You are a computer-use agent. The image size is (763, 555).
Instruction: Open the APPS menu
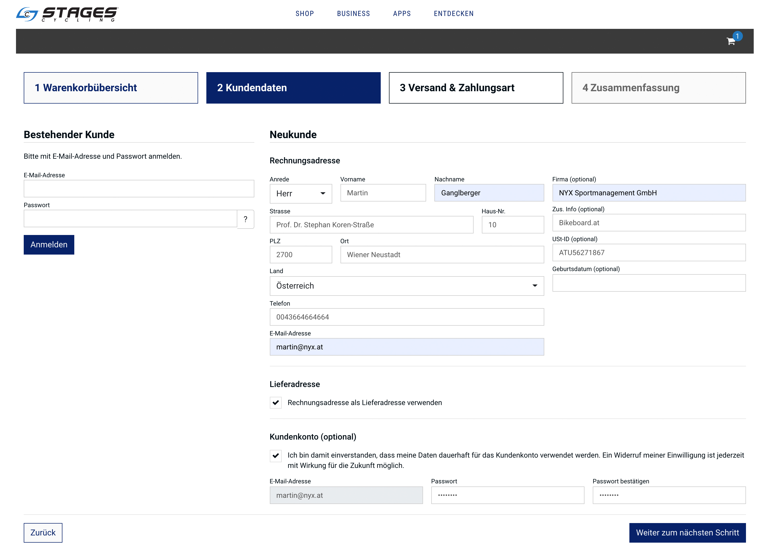402,14
